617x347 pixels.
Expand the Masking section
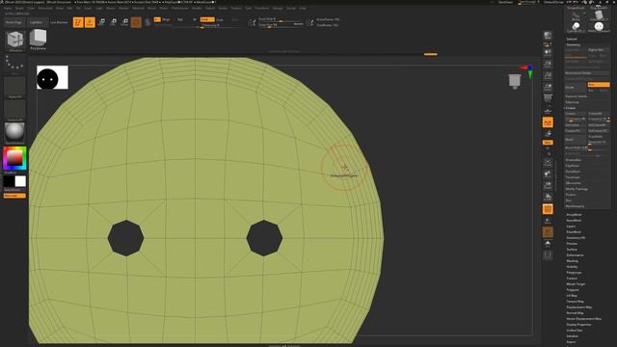572,261
